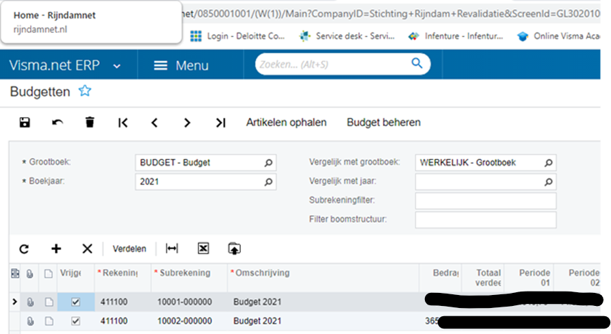Click Artikelen ophalen

point(286,123)
